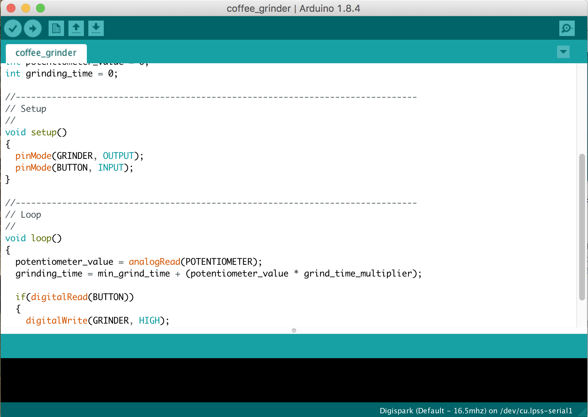Click the console divider handle dot
The width and height of the screenshot is (588, 417).
294,331
